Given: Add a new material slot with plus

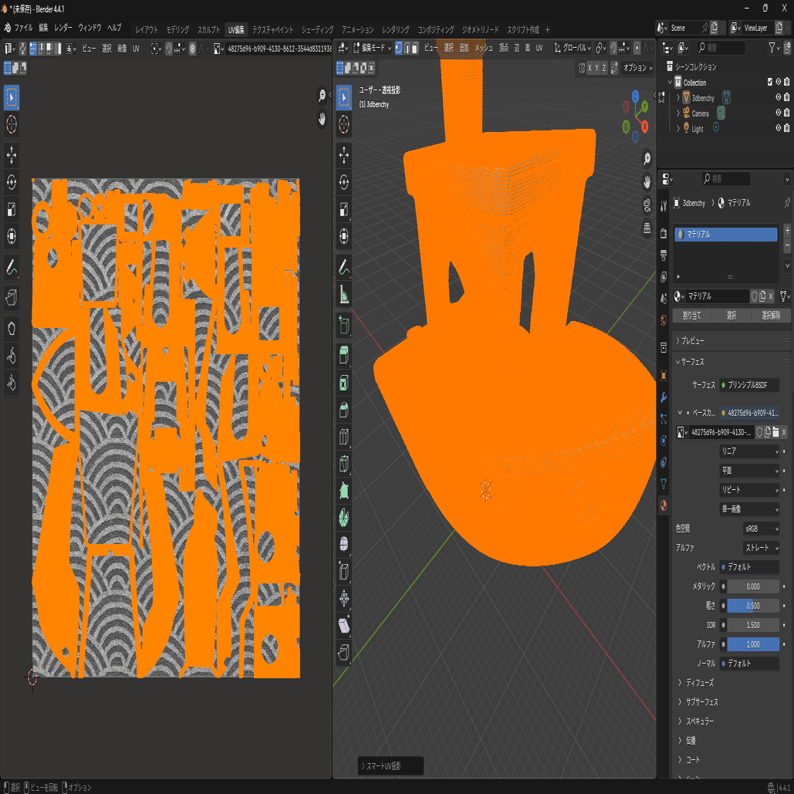Looking at the screenshot, I should pos(787,231).
